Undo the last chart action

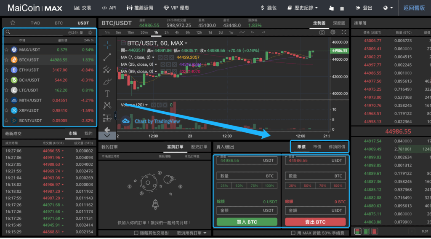pos(253,32)
